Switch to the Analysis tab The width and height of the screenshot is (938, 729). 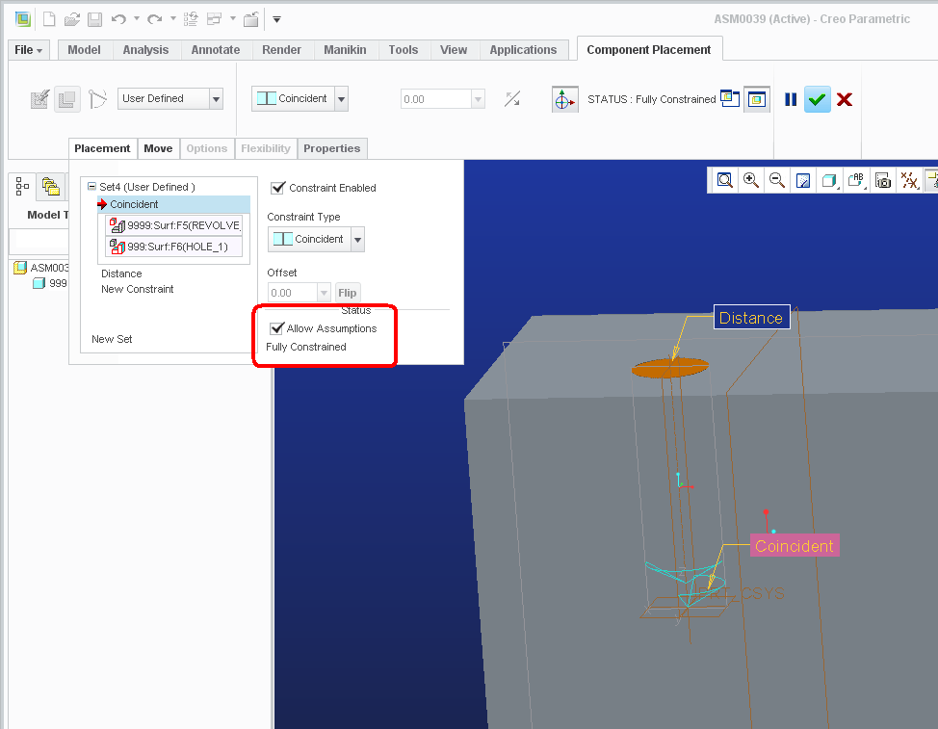pos(145,50)
